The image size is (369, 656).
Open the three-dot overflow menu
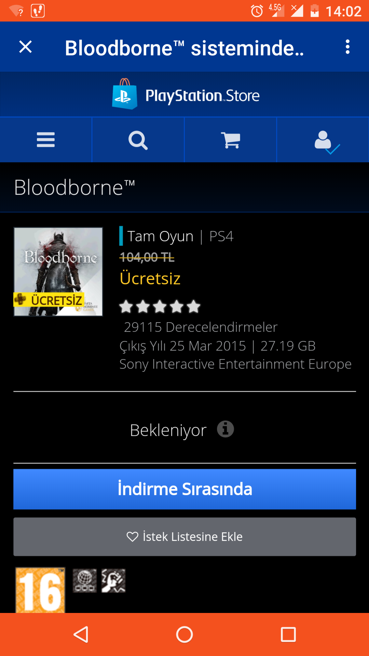click(347, 47)
